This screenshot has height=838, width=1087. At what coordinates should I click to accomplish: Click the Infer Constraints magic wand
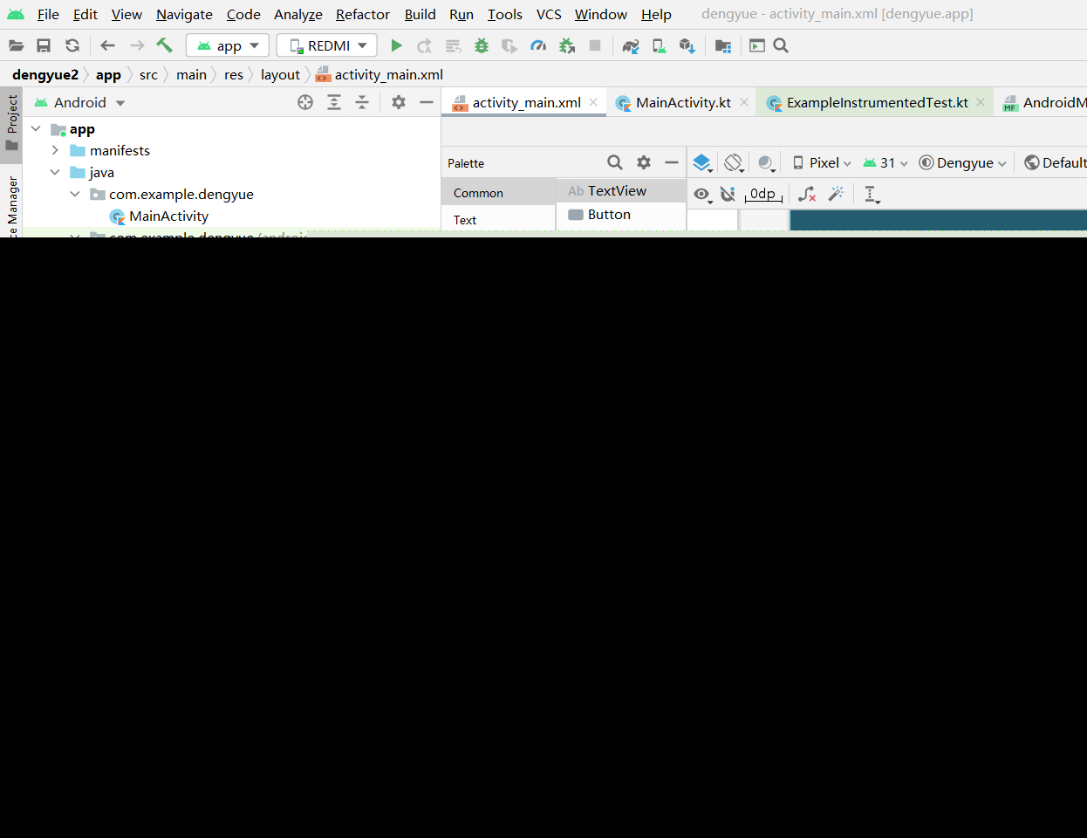[836, 194]
